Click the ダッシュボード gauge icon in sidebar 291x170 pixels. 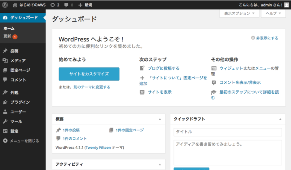(x=5, y=18)
